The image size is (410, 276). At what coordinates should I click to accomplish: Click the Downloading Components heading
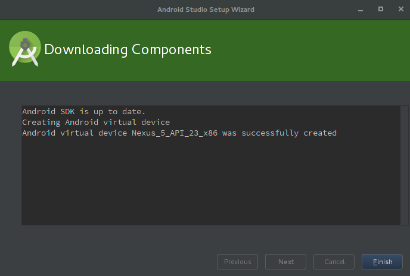[x=128, y=49]
